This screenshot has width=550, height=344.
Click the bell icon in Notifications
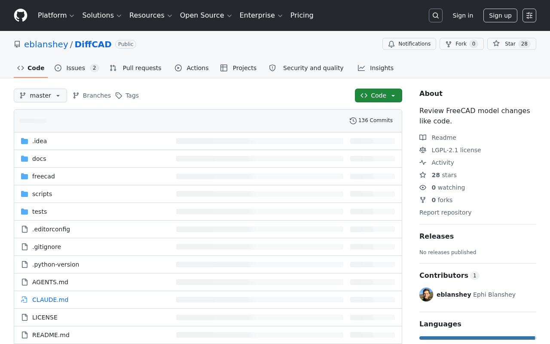tap(391, 44)
